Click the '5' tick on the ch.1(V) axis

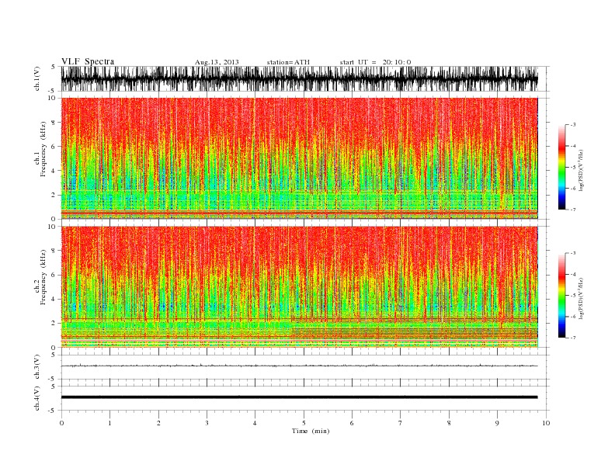click(54, 67)
